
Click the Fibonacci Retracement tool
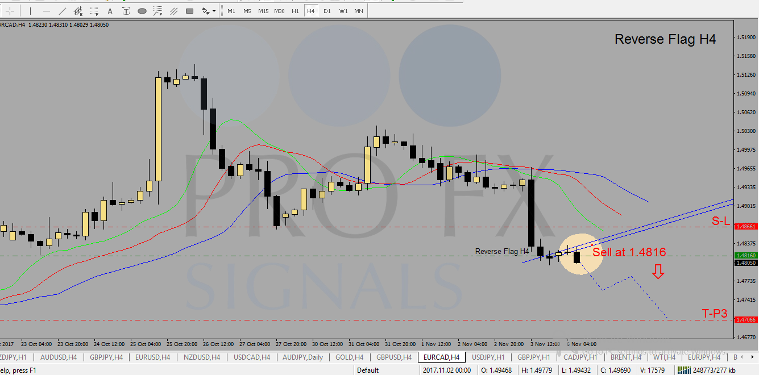[94, 11]
